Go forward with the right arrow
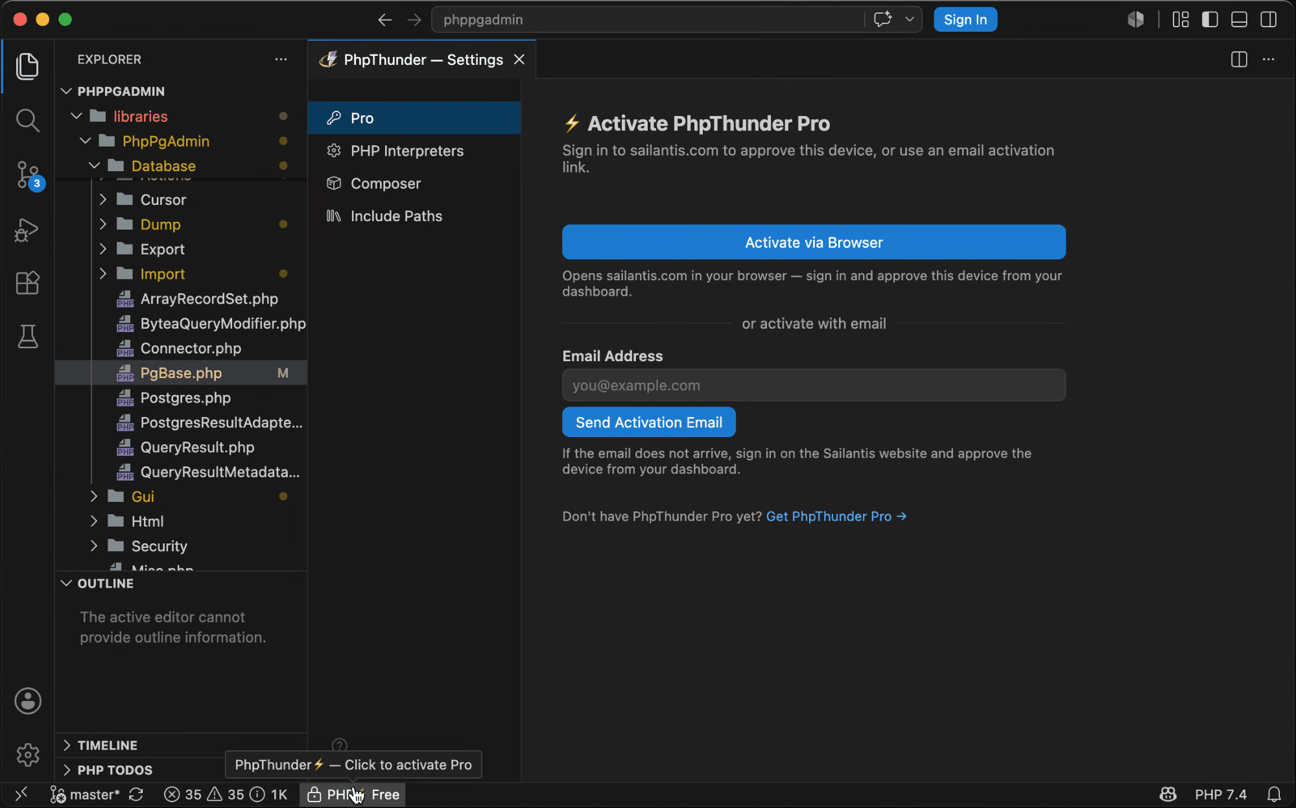 414,19
